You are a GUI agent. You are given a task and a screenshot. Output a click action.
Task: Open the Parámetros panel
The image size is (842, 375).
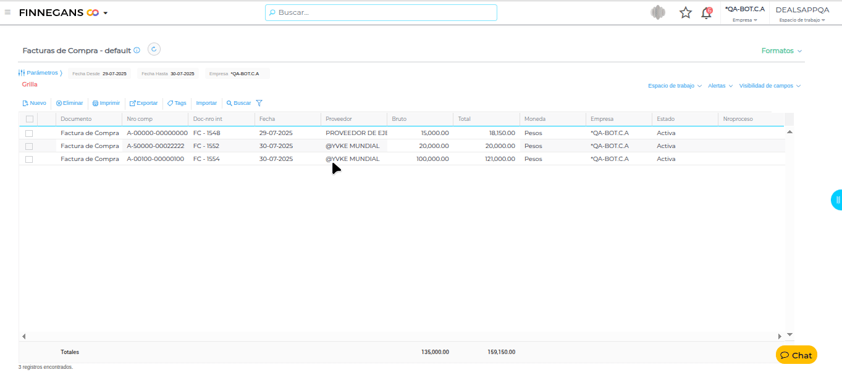pos(41,73)
